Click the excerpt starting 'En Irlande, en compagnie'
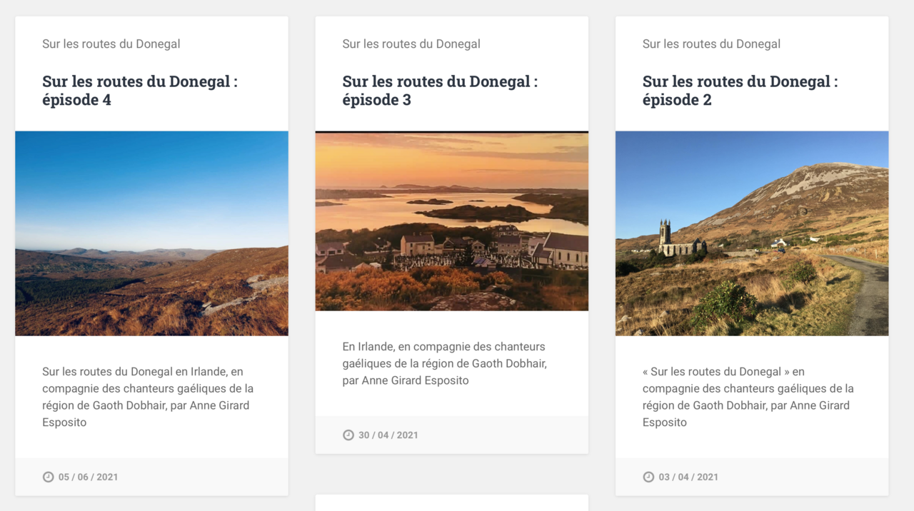 coord(444,363)
